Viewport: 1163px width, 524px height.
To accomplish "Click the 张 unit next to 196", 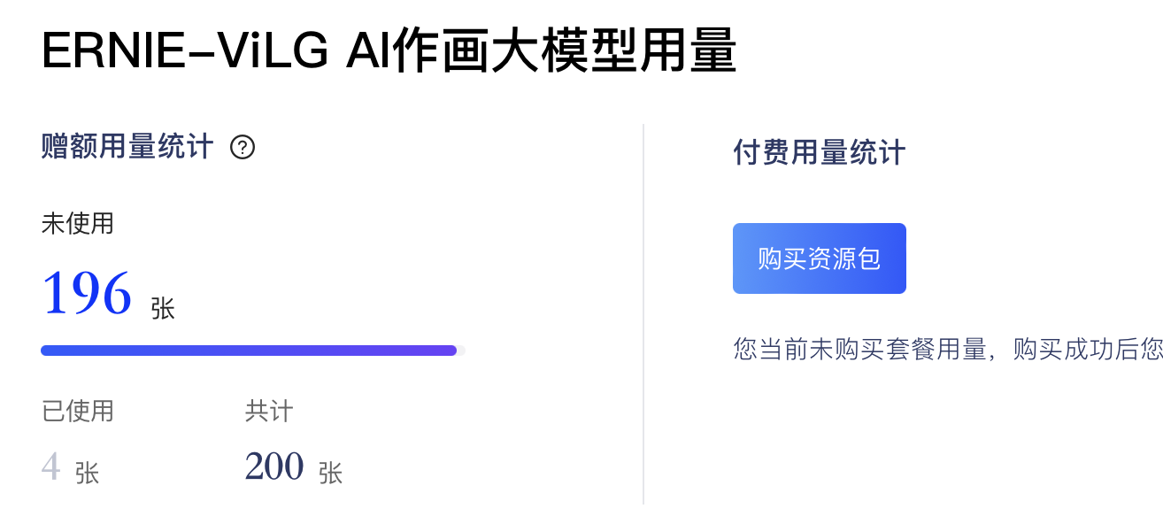I will coord(163,308).
